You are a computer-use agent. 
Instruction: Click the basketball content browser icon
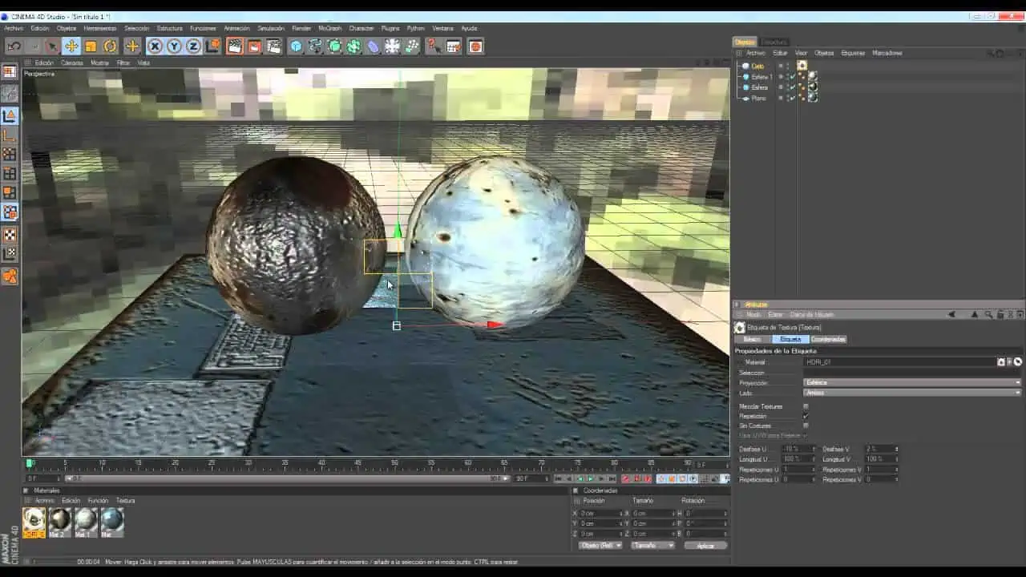click(475, 46)
